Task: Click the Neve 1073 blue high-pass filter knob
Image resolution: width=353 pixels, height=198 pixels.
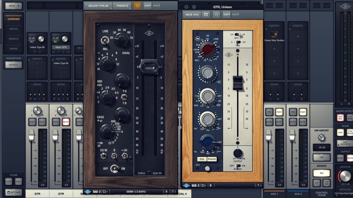Action: [x=208, y=141]
